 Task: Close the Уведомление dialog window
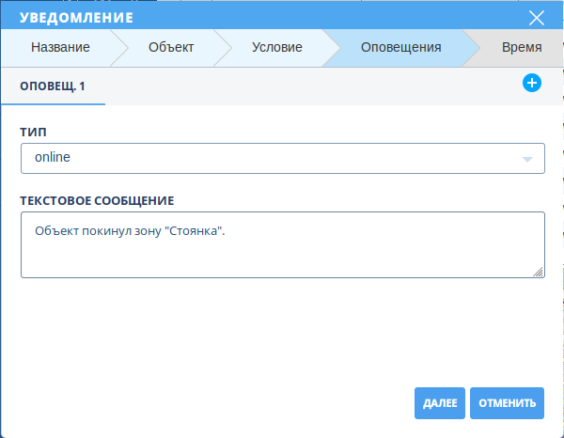(x=537, y=17)
